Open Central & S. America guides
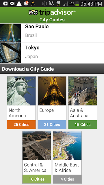The width and height of the screenshot is (104, 185). (37, 157)
